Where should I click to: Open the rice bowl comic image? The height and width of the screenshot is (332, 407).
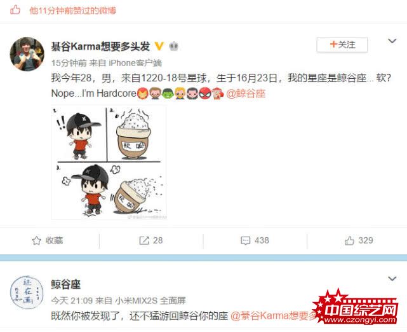pyautogui.click(x=109, y=163)
